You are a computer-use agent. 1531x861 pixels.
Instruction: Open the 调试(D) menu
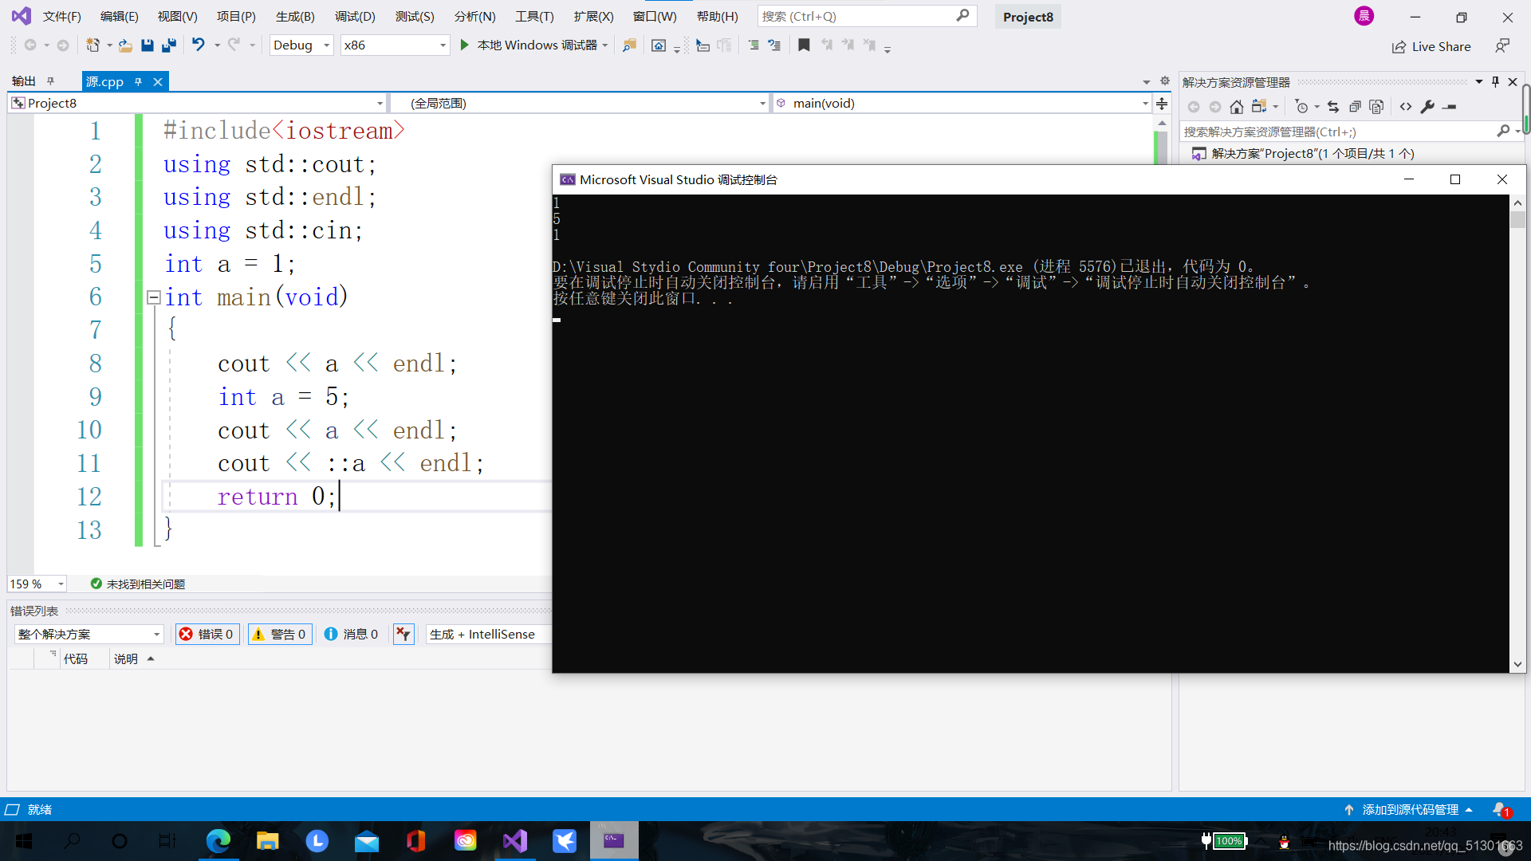coord(355,16)
